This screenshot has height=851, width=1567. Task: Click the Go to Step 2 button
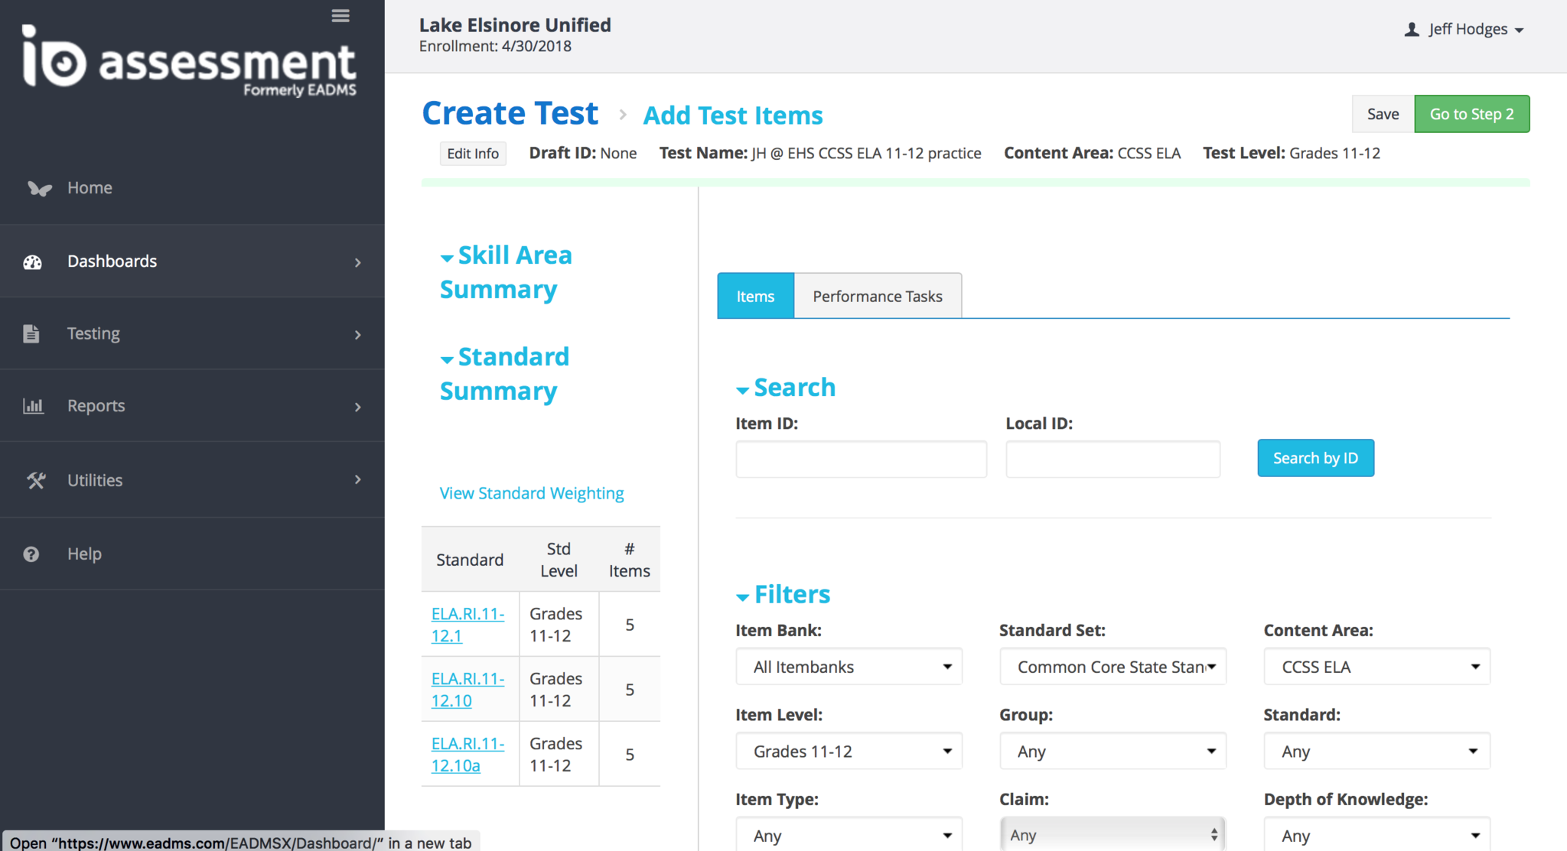tap(1471, 114)
